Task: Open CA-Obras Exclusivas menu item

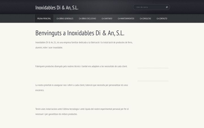Action: (x=88, y=18)
